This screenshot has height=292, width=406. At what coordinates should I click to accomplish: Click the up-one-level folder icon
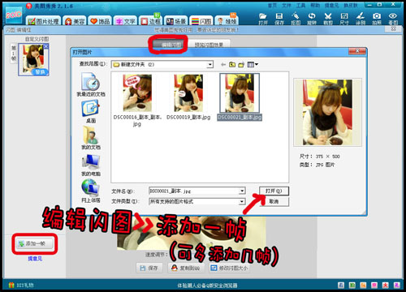pyautogui.click(x=232, y=65)
